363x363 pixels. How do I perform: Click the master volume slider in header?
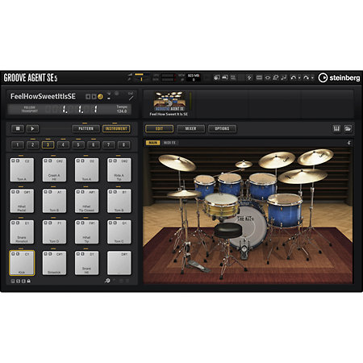pos(142,74)
